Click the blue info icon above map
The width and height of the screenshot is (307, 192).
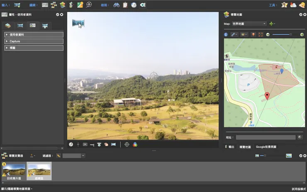coord(226,34)
